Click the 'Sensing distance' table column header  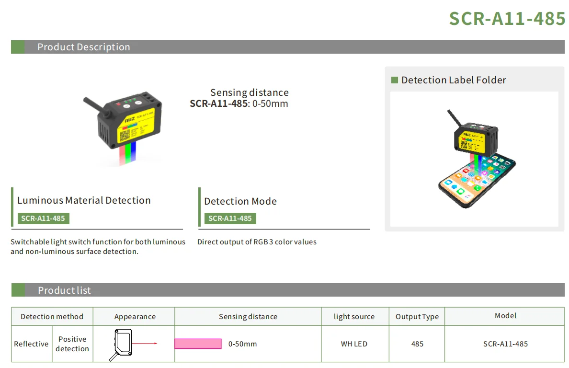pos(248,316)
